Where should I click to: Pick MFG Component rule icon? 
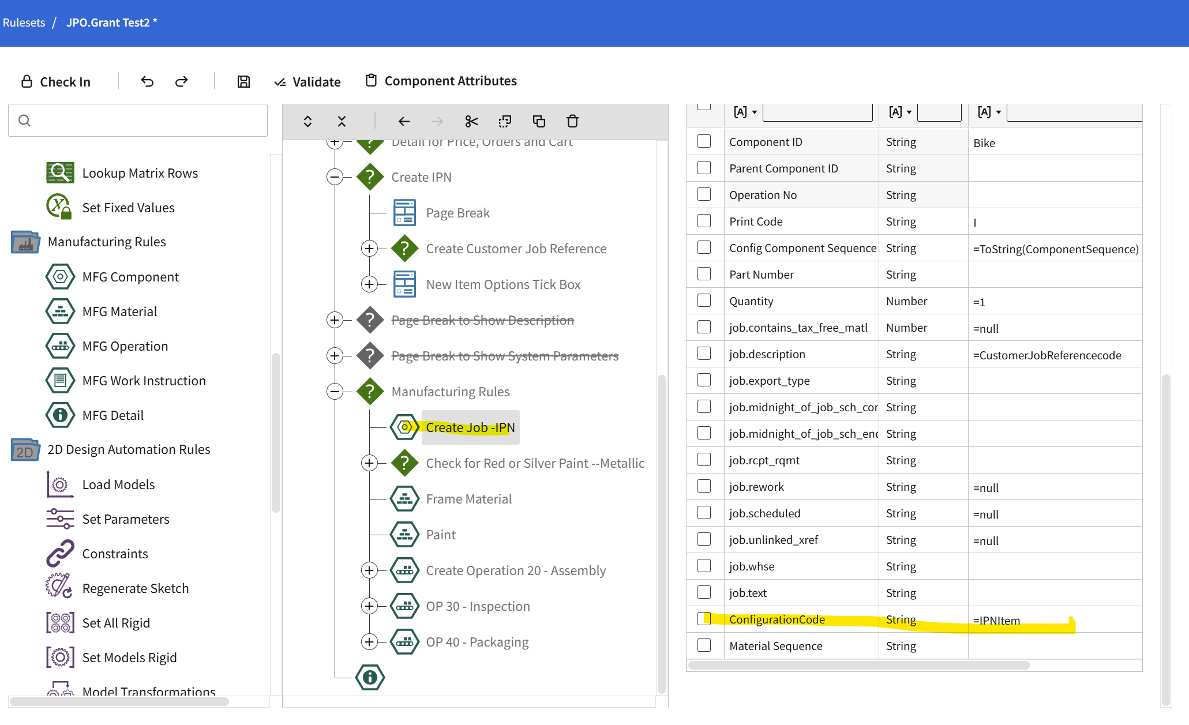(x=60, y=277)
